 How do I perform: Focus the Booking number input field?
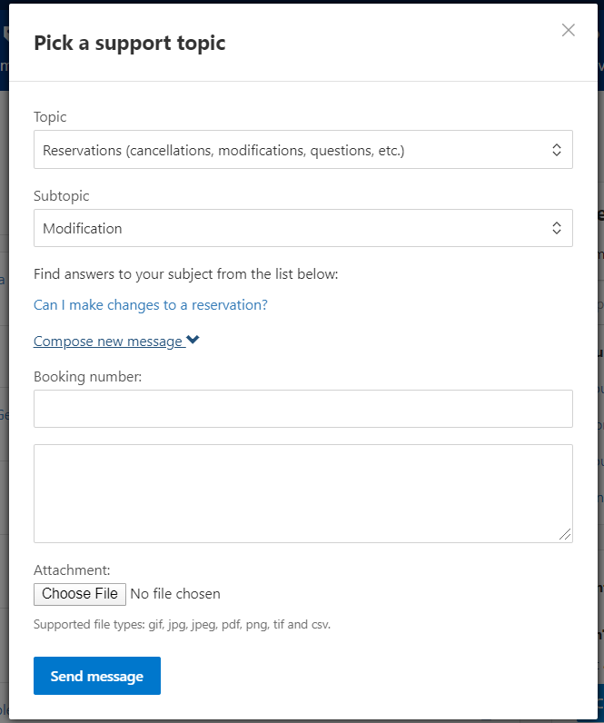302,409
